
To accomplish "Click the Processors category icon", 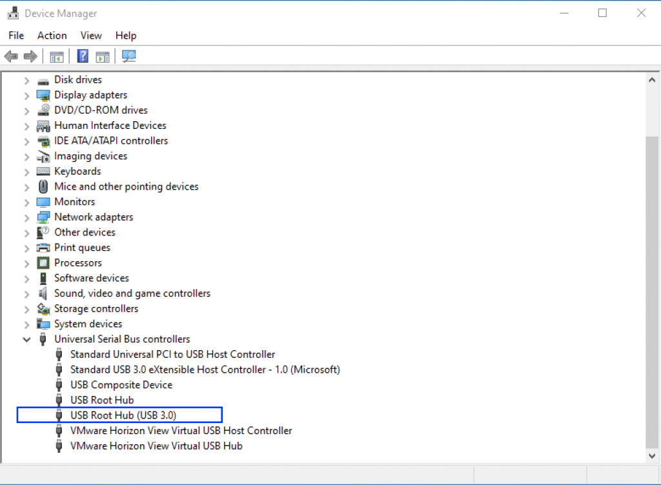I will point(43,262).
